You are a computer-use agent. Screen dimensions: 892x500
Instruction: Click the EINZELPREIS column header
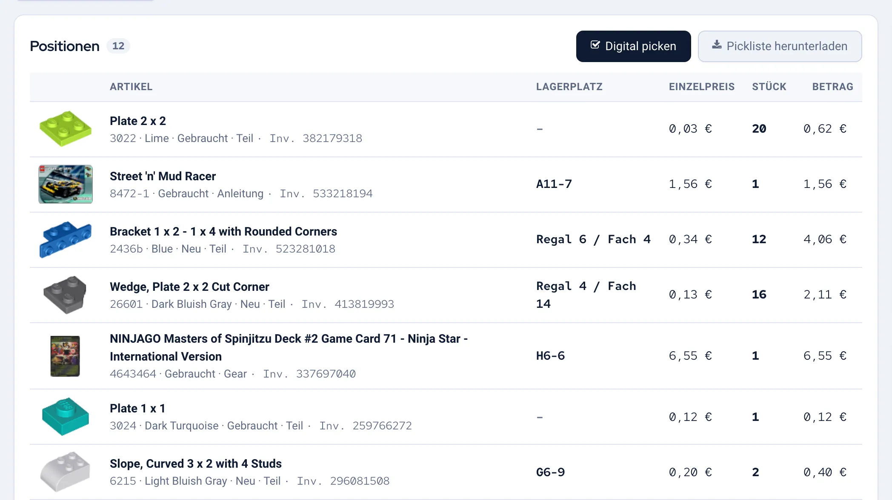coord(702,87)
